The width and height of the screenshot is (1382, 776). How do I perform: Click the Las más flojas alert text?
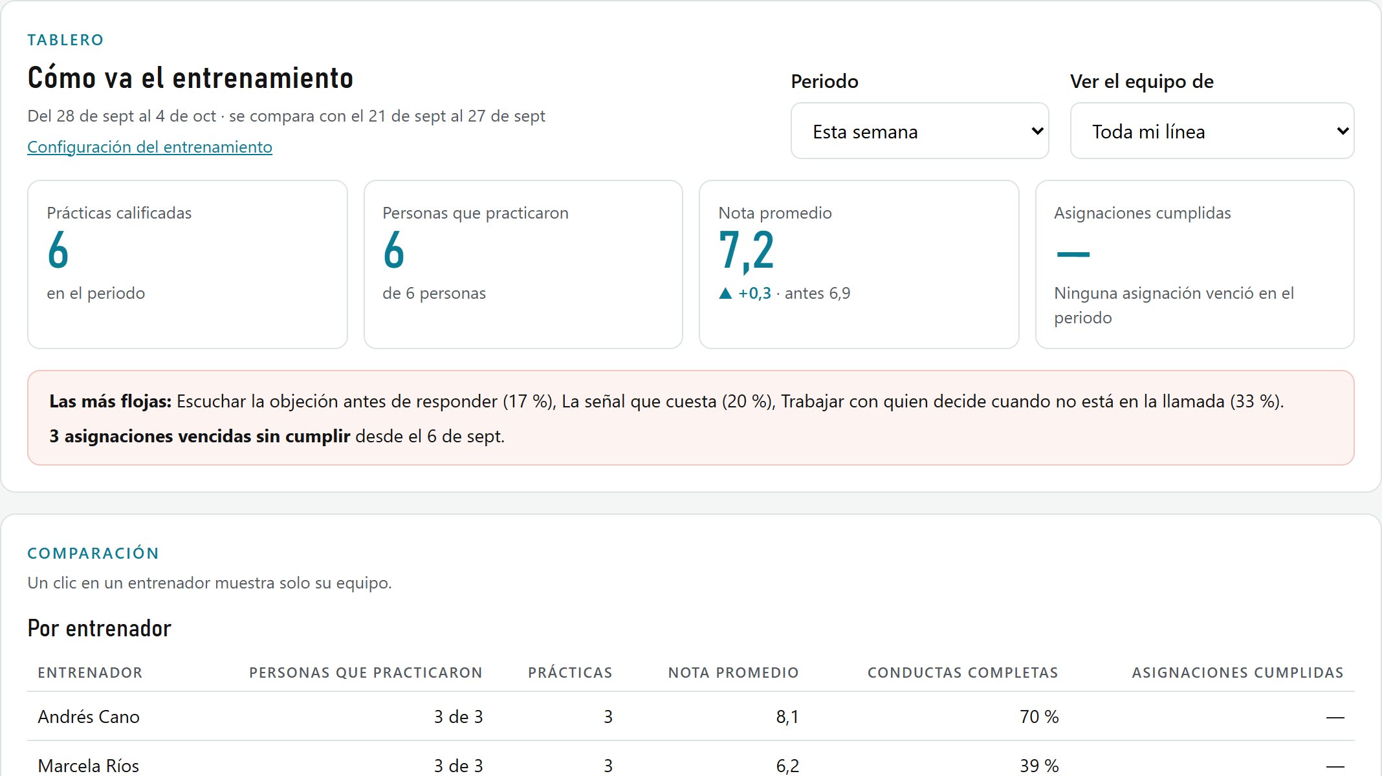[x=666, y=401]
